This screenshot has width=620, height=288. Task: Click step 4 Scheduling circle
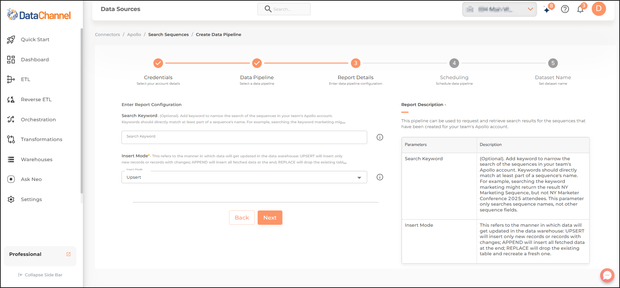coord(454,63)
